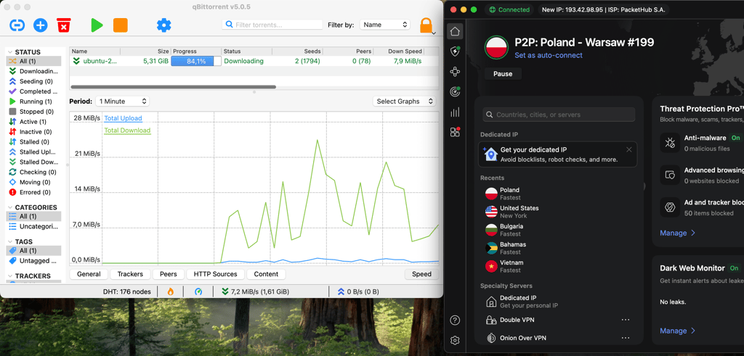Collapse the TRACKERS section in sidebar

[9, 276]
